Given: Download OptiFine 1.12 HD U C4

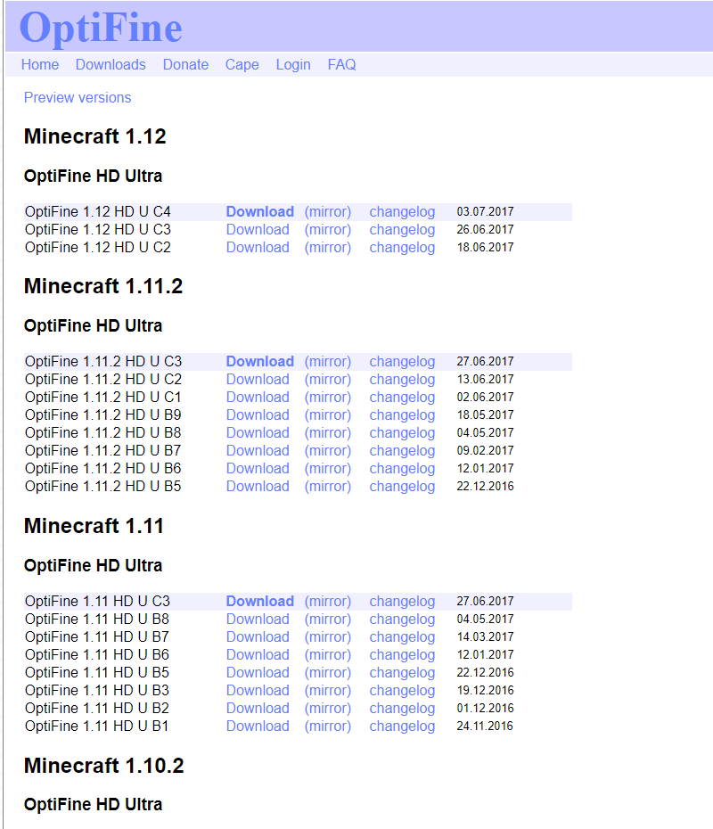Looking at the screenshot, I should (260, 212).
